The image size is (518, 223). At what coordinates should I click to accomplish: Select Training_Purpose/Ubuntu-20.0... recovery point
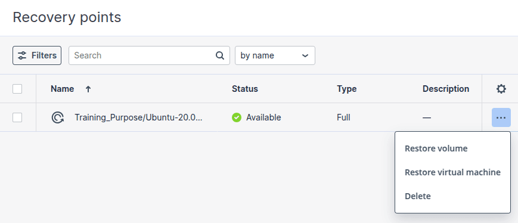[x=138, y=117]
